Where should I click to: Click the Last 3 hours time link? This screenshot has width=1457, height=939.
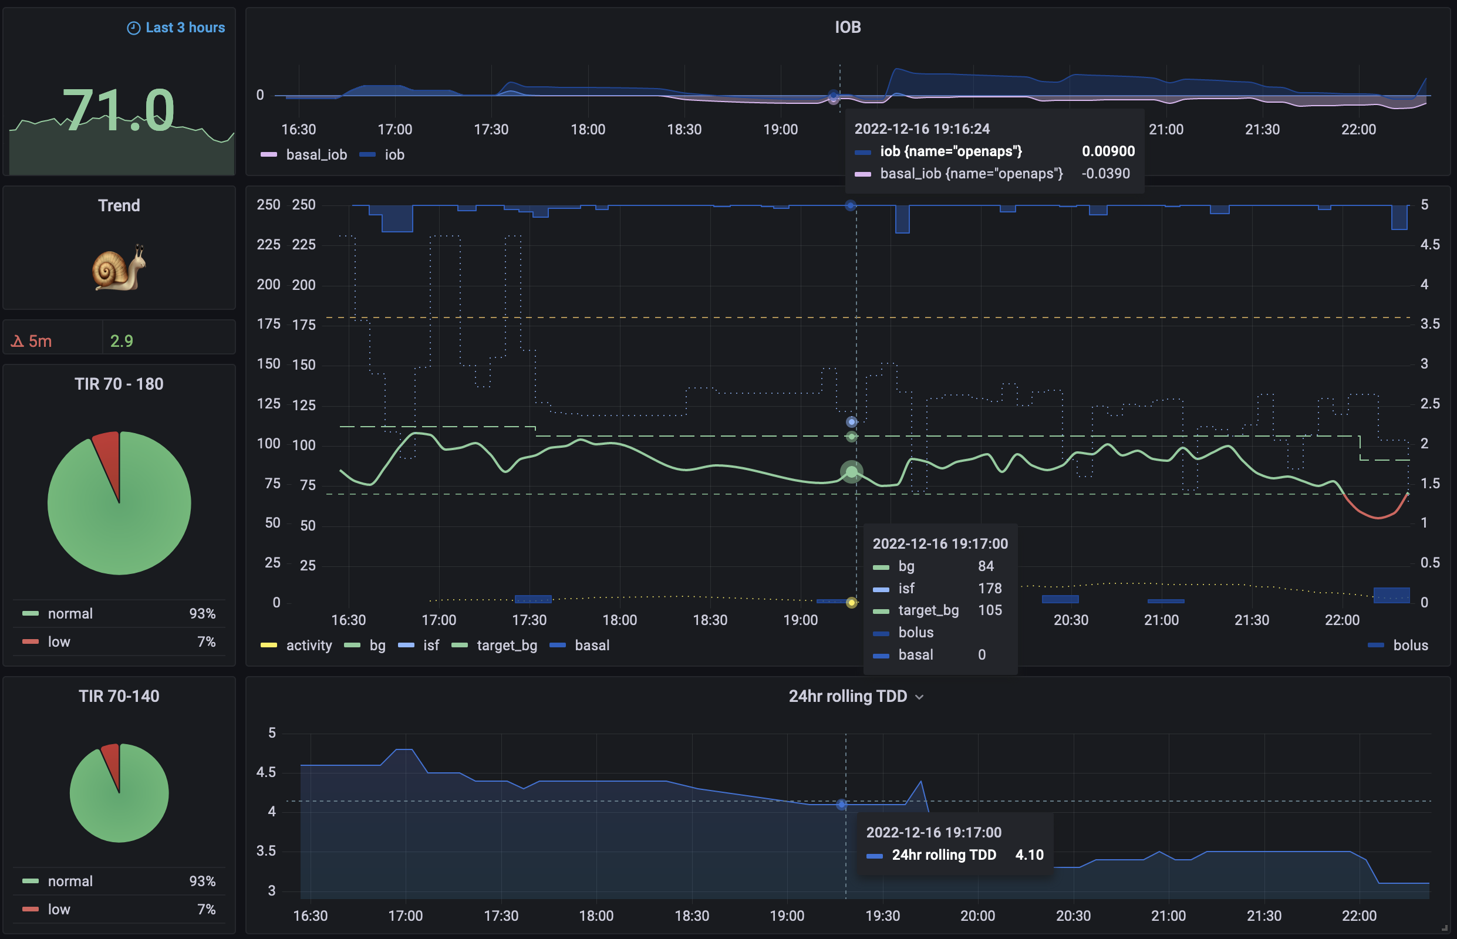tap(185, 28)
